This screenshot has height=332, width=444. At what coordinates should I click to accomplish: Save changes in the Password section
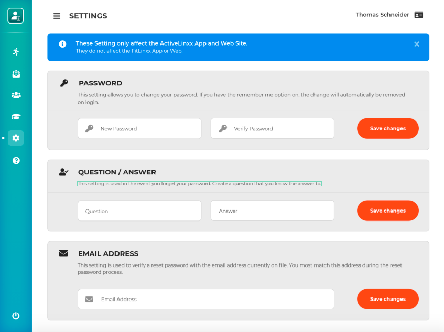(x=387, y=128)
